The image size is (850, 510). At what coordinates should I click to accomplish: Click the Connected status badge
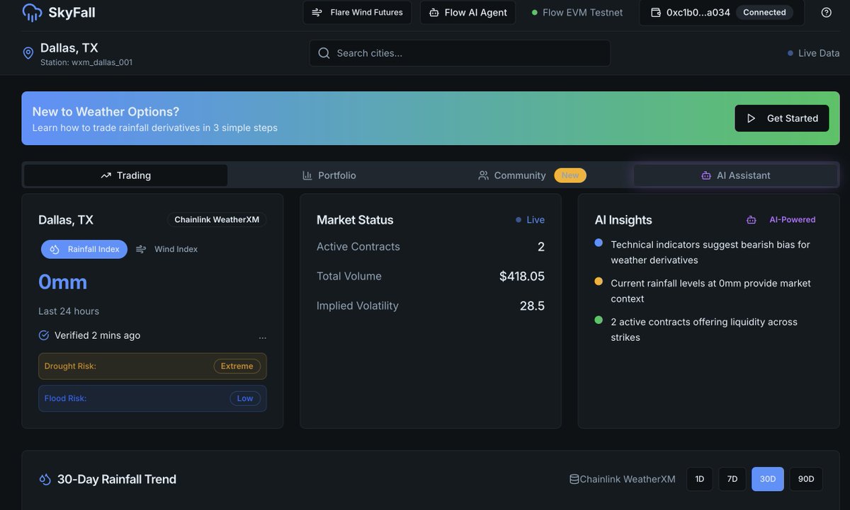click(x=764, y=12)
